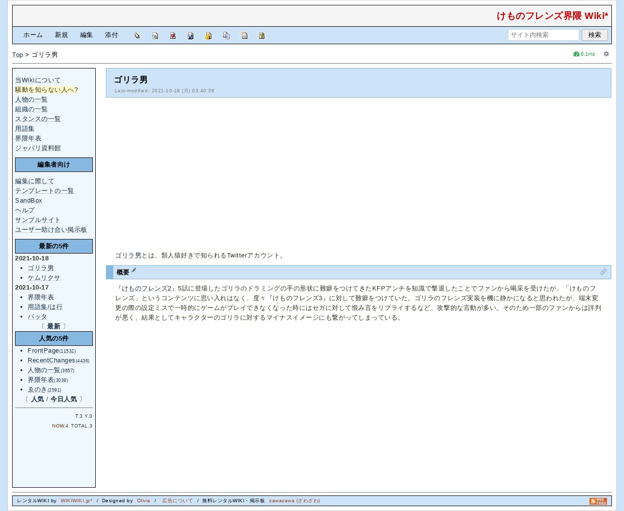Open ゴリラ男 in the 最新の5件 list
The height and width of the screenshot is (511, 624).
tap(41, 268)
